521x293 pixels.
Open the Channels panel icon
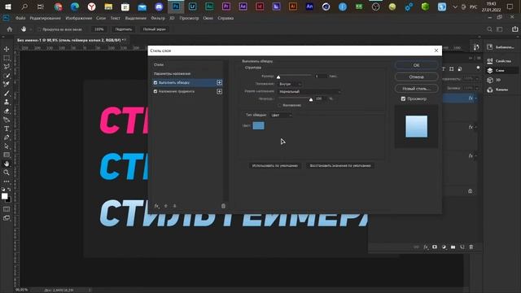[x=490, y=90]
